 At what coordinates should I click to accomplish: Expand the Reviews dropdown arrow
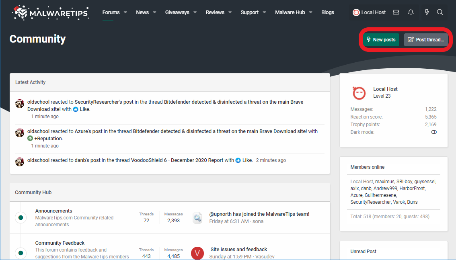click(230, 12)
